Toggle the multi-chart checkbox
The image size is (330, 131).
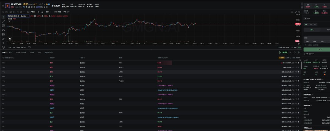coord(29,12)
